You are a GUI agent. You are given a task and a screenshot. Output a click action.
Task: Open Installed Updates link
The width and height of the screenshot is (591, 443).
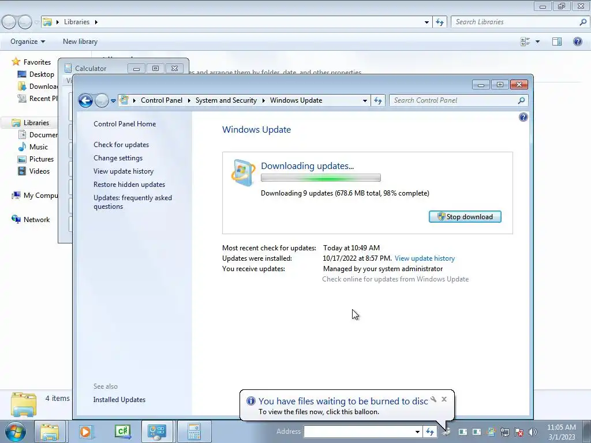click(119, 400)
